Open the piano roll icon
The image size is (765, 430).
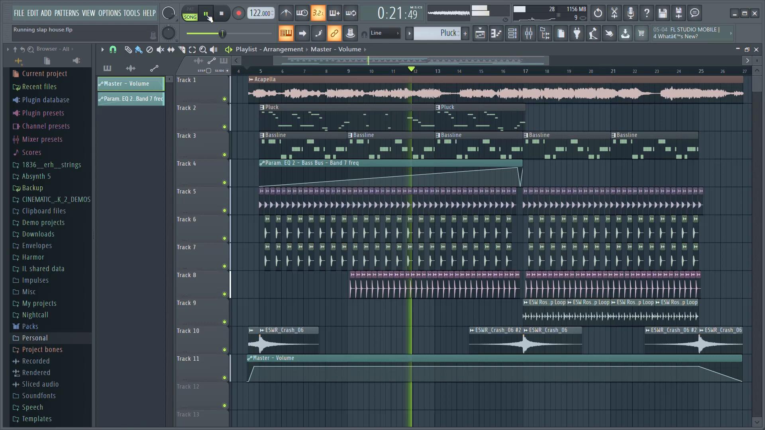pyautogui.click(x=496, y=33)
